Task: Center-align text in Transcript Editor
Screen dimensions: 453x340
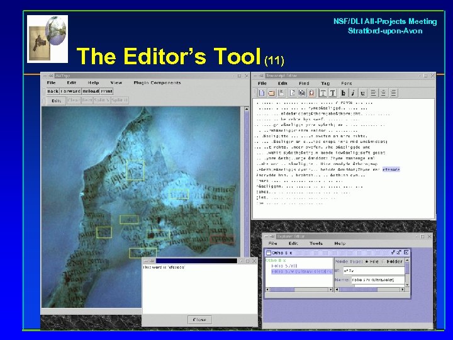Action: 383,93
